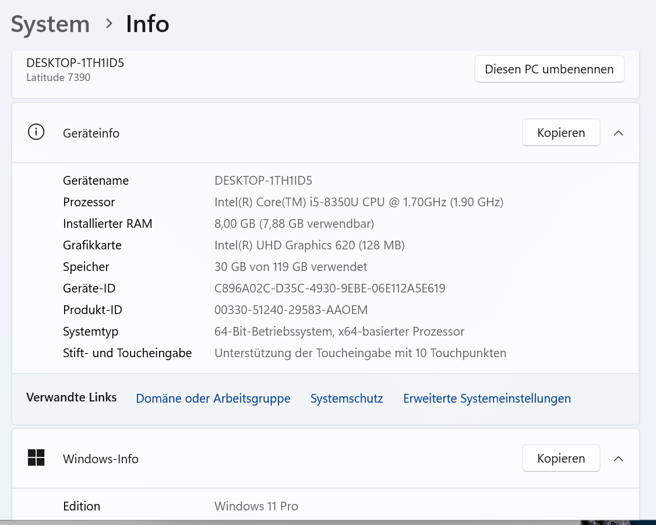
Task: Click the Toucheingabe mit 10 Touchpunkten value
Action: [x=360, y=353]
